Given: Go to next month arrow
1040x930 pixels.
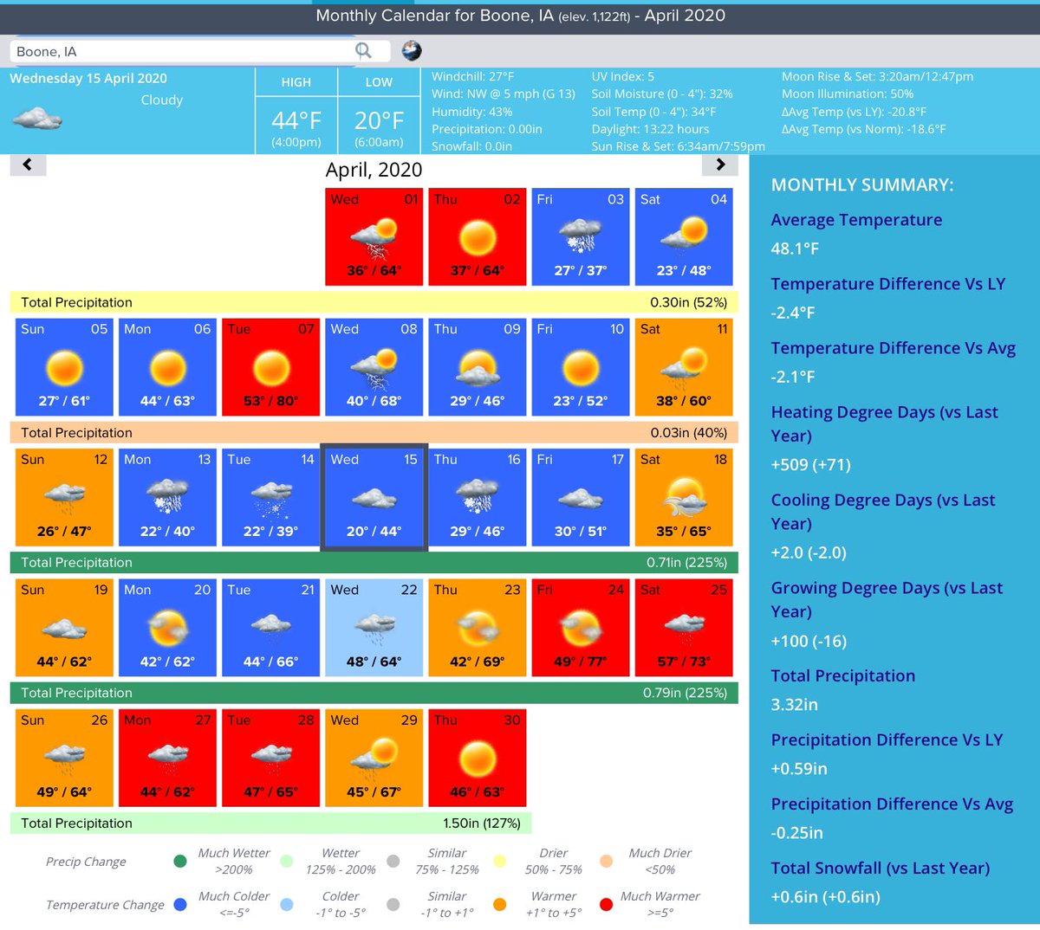Looking at the screenshot, I should [x=720, y=165].
